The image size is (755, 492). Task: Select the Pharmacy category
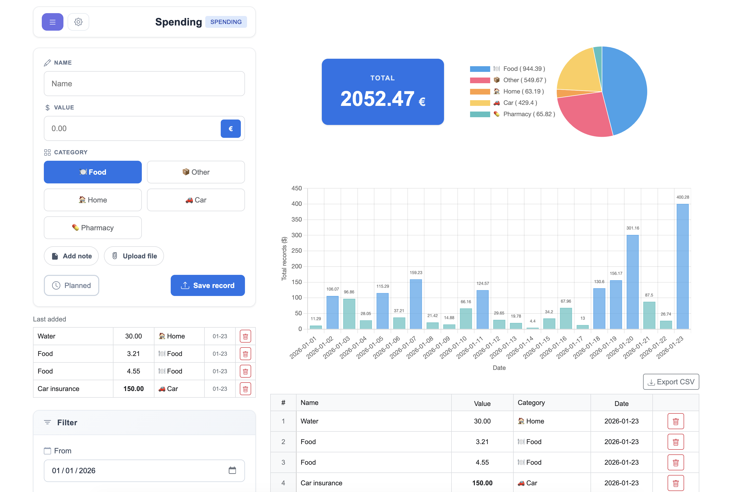[x=93, y=227]
